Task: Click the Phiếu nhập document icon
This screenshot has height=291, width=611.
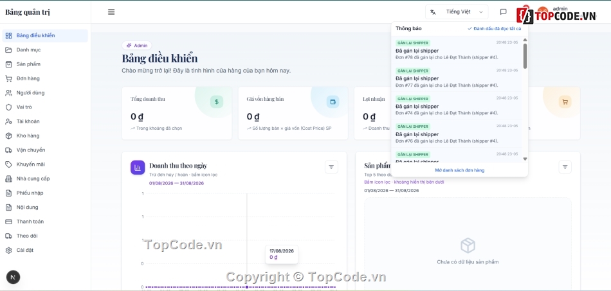Action: click(8, 193)
